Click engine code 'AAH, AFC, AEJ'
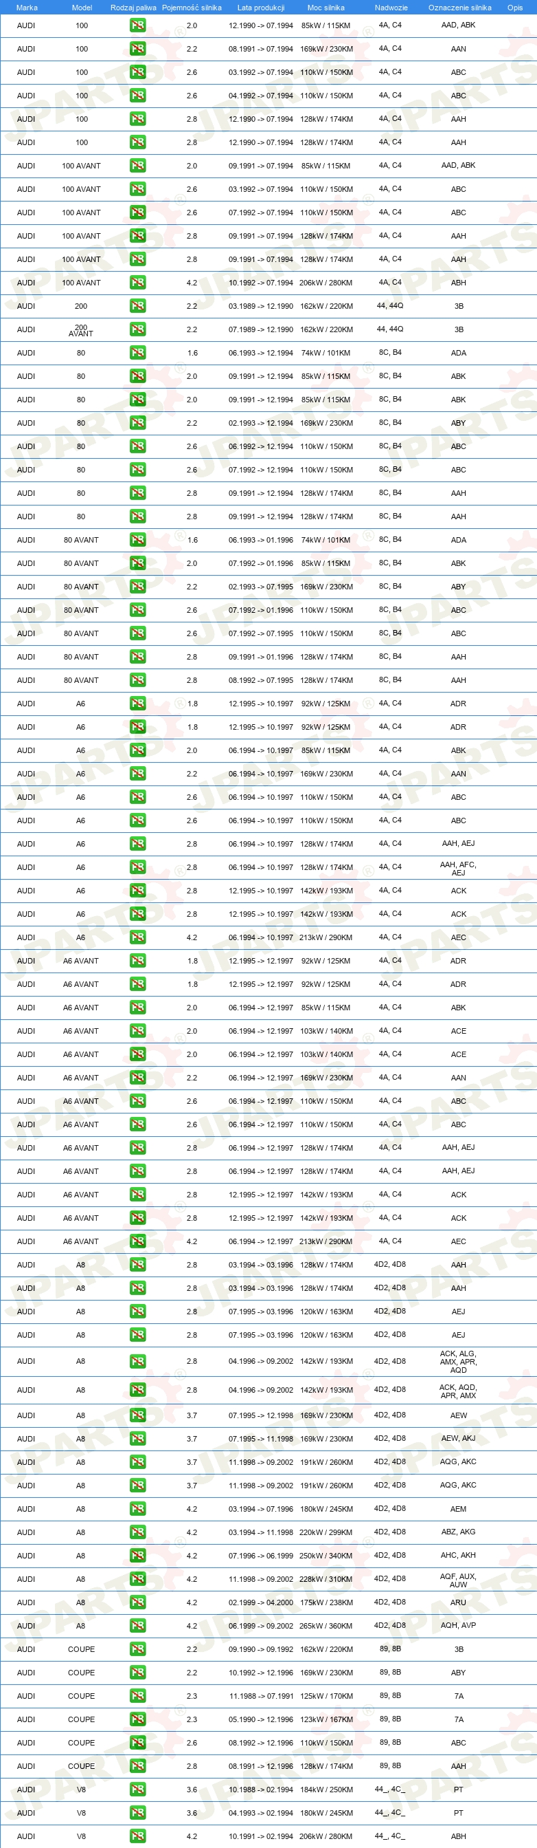The width and height of the screenshot is (537, 1848). point(458,868)
